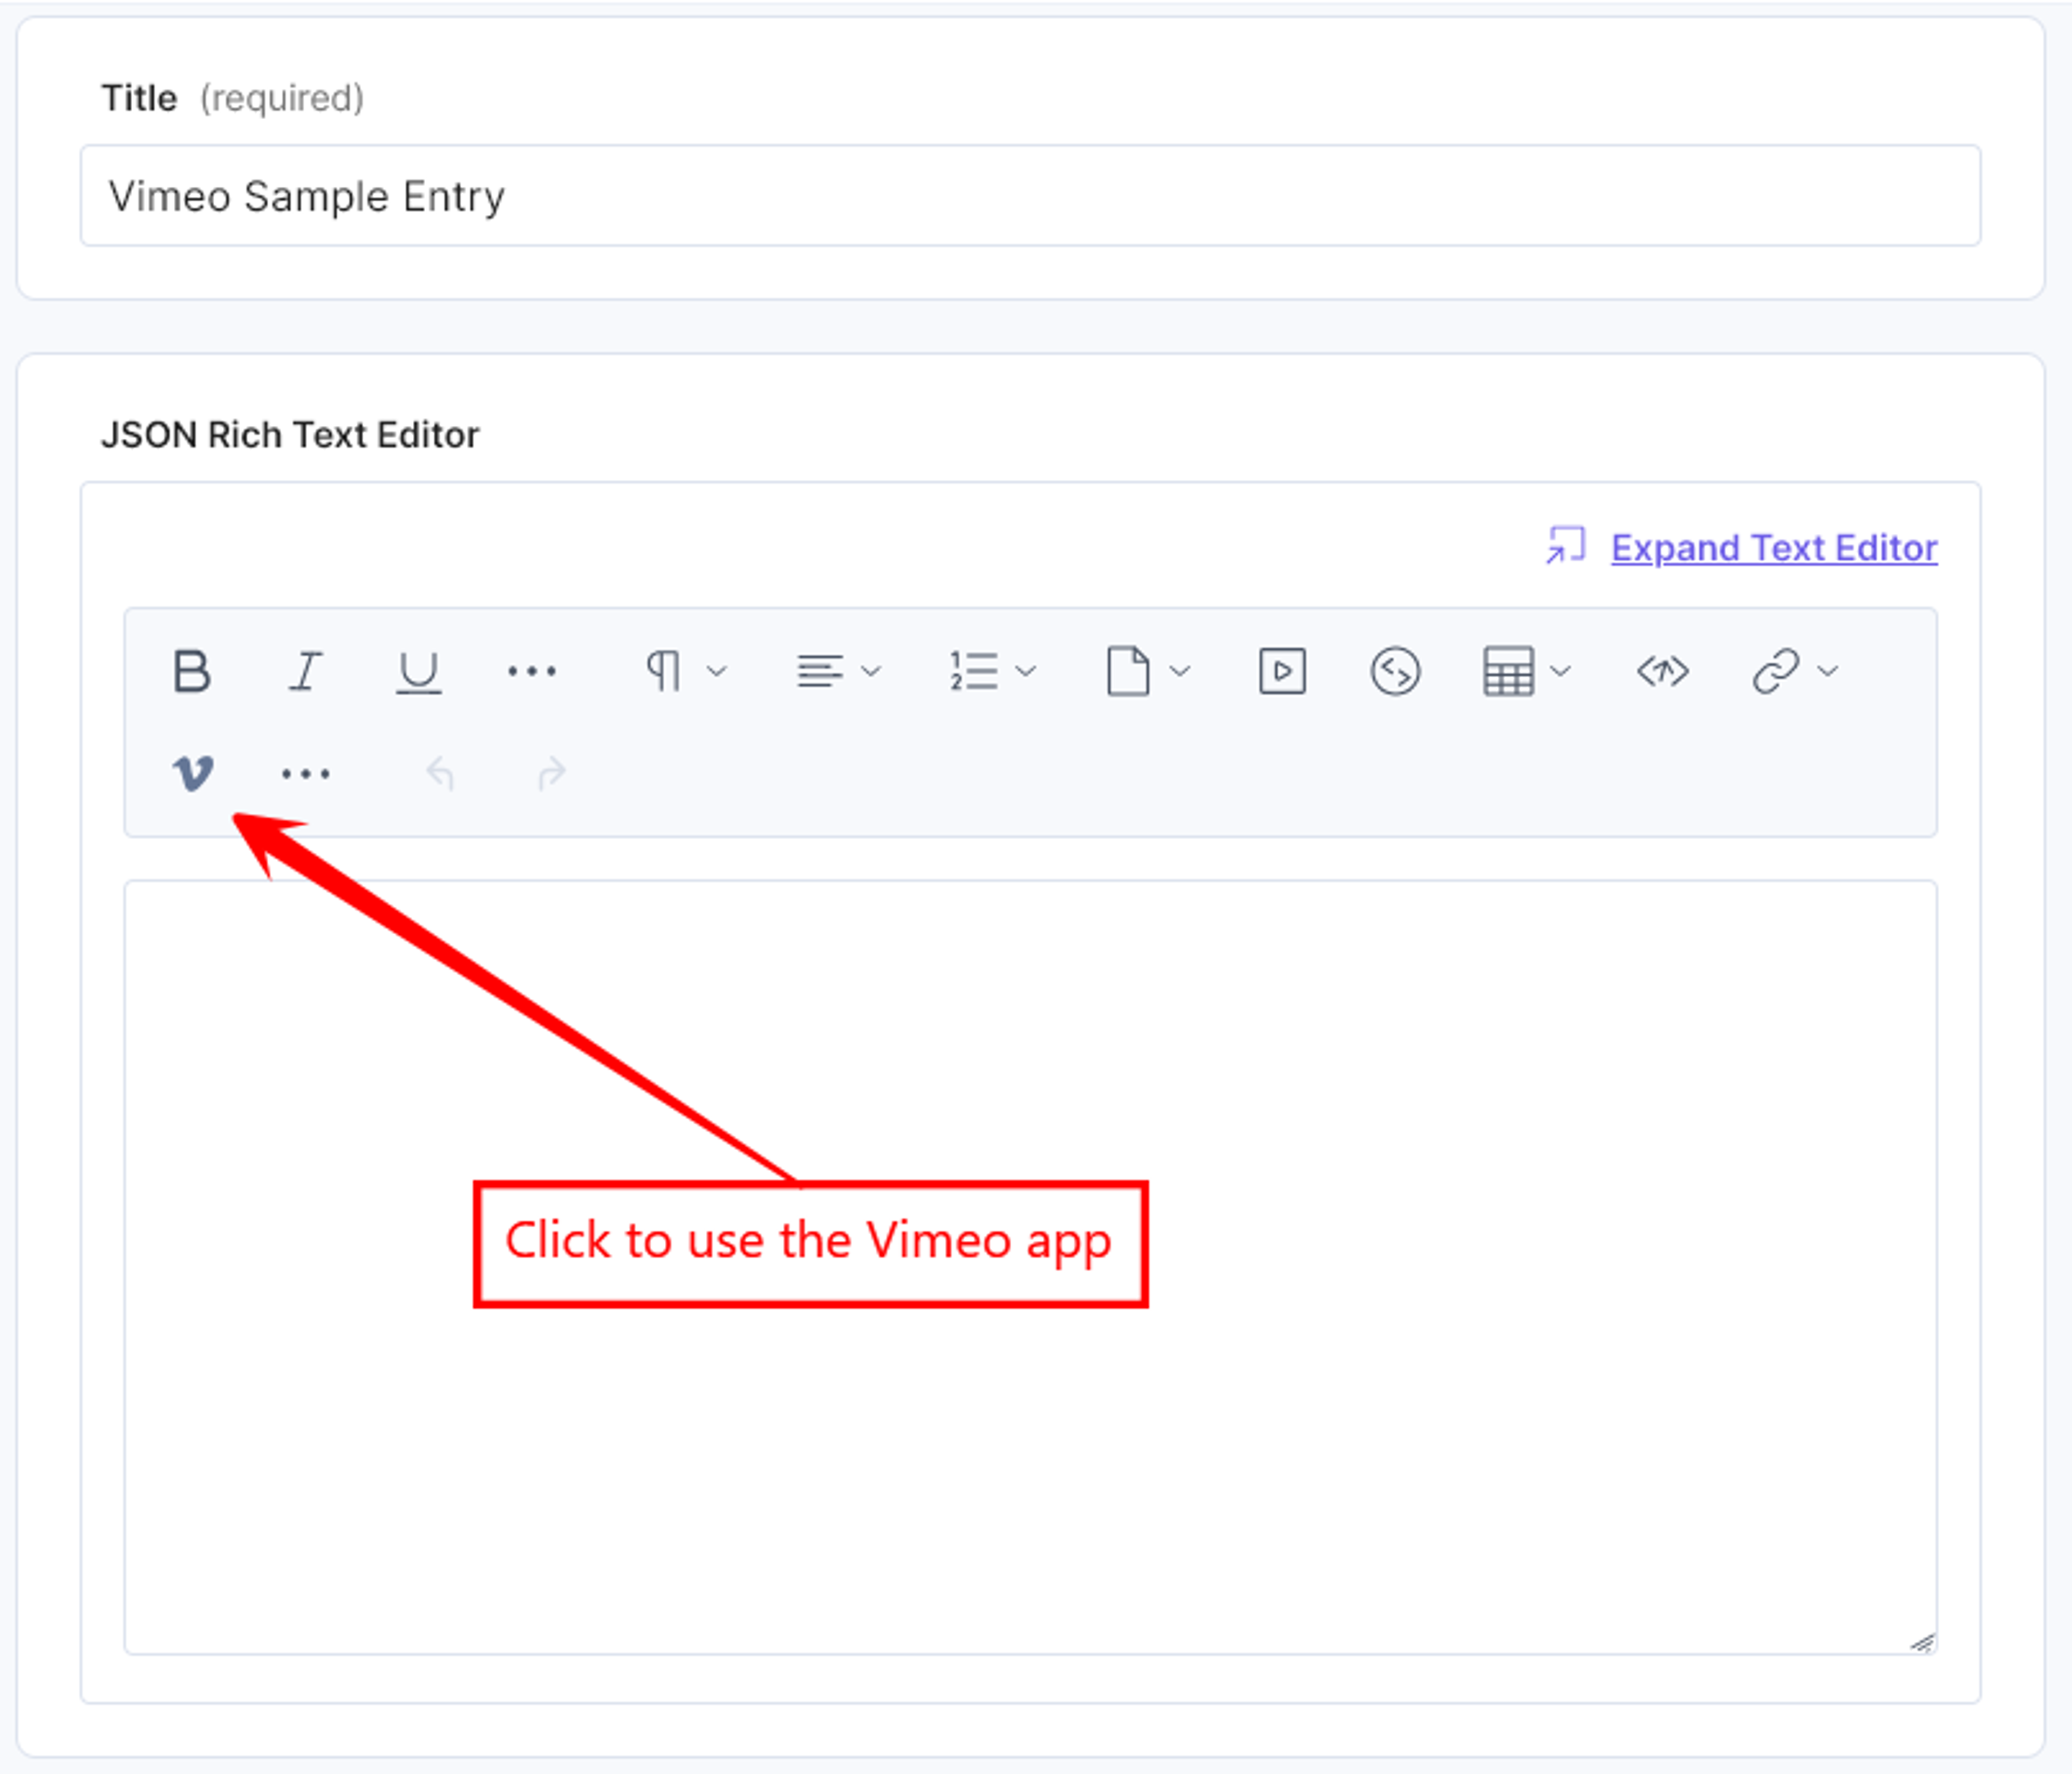This screenshot has height=1774, width=2072.
Task: Click the embed reference circle icon
Action: coord(1395,671)
